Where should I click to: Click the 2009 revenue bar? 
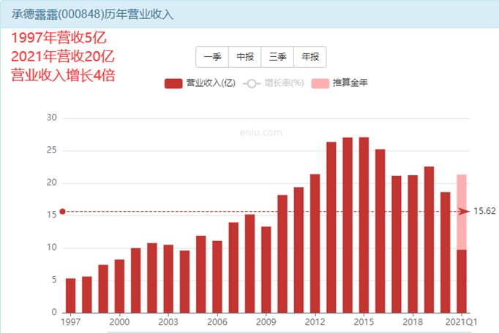(x=266, y=269)
